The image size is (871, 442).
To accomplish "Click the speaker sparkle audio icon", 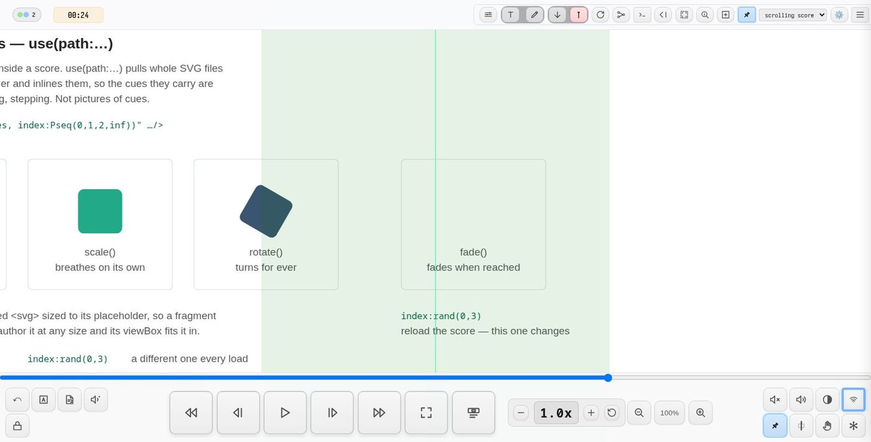I will (96, 400).
